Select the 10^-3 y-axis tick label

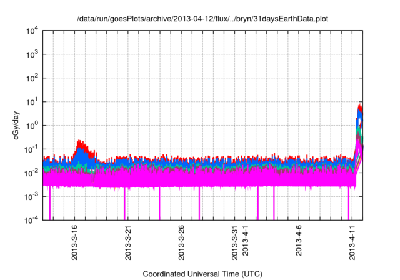[31, 197]
